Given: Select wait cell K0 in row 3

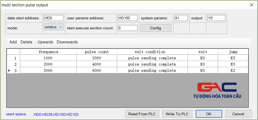Looking at the screenshot, I should 203,70.
